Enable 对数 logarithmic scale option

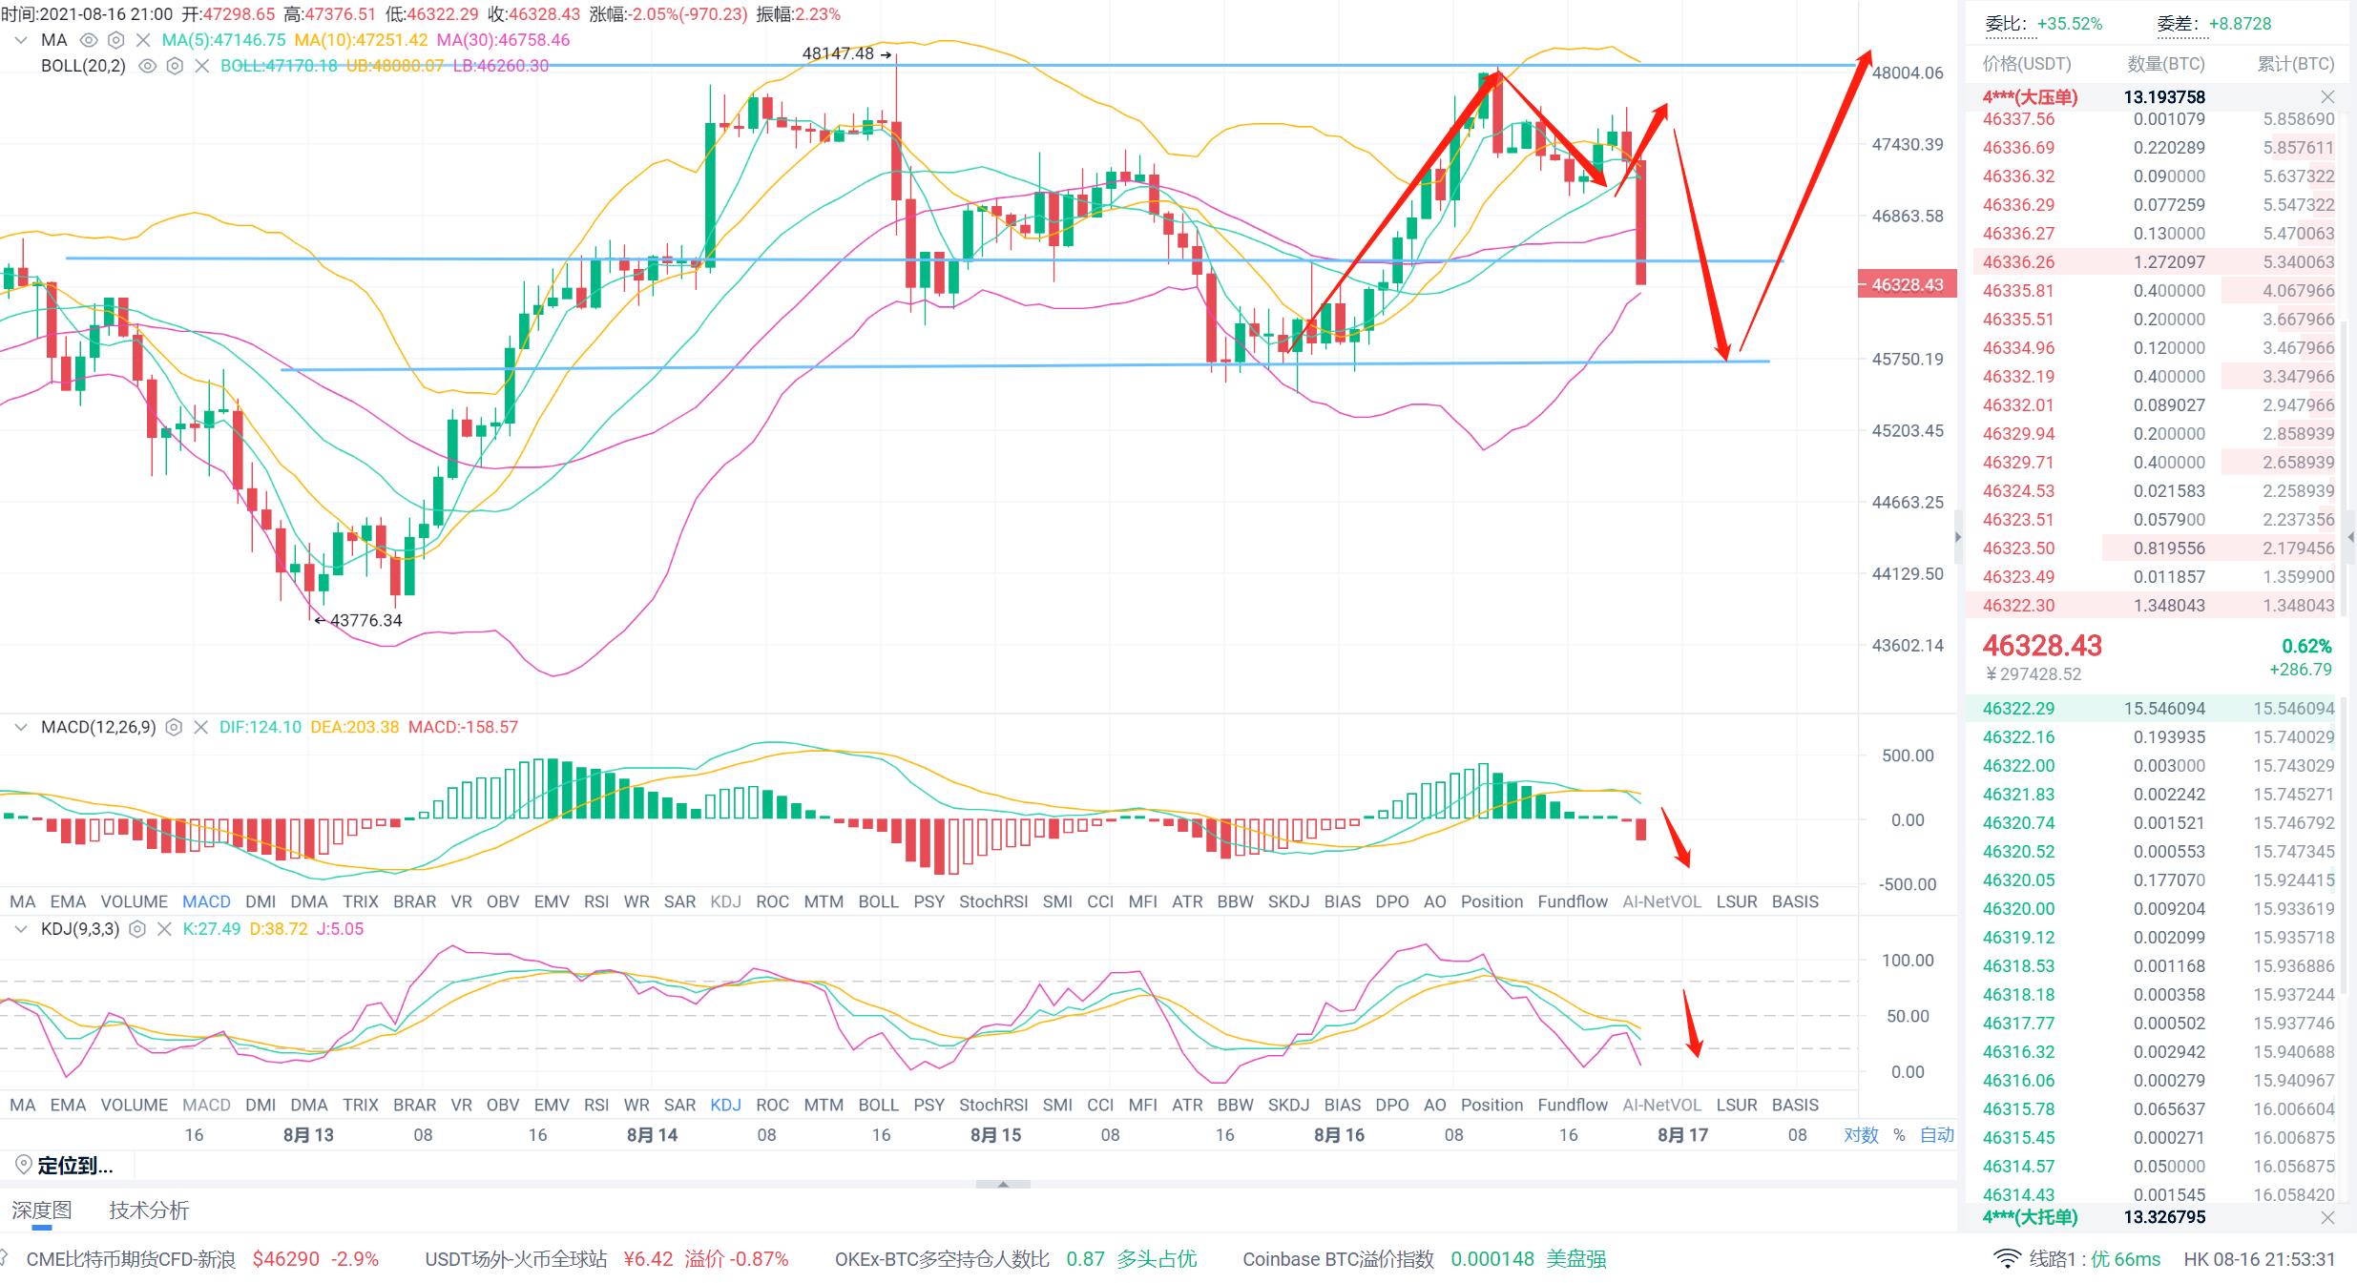[x=1861, y=1135]
